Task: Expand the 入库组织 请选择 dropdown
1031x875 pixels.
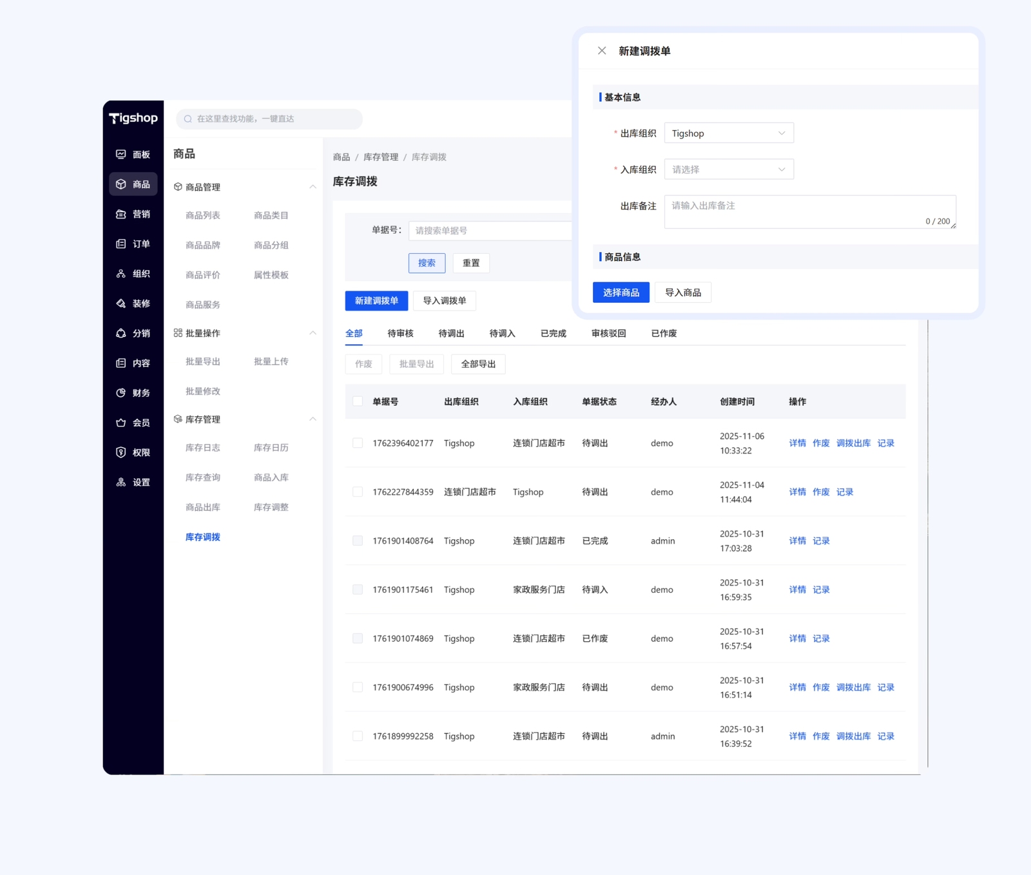Action: pyautogui.click(x=728, y=169)
